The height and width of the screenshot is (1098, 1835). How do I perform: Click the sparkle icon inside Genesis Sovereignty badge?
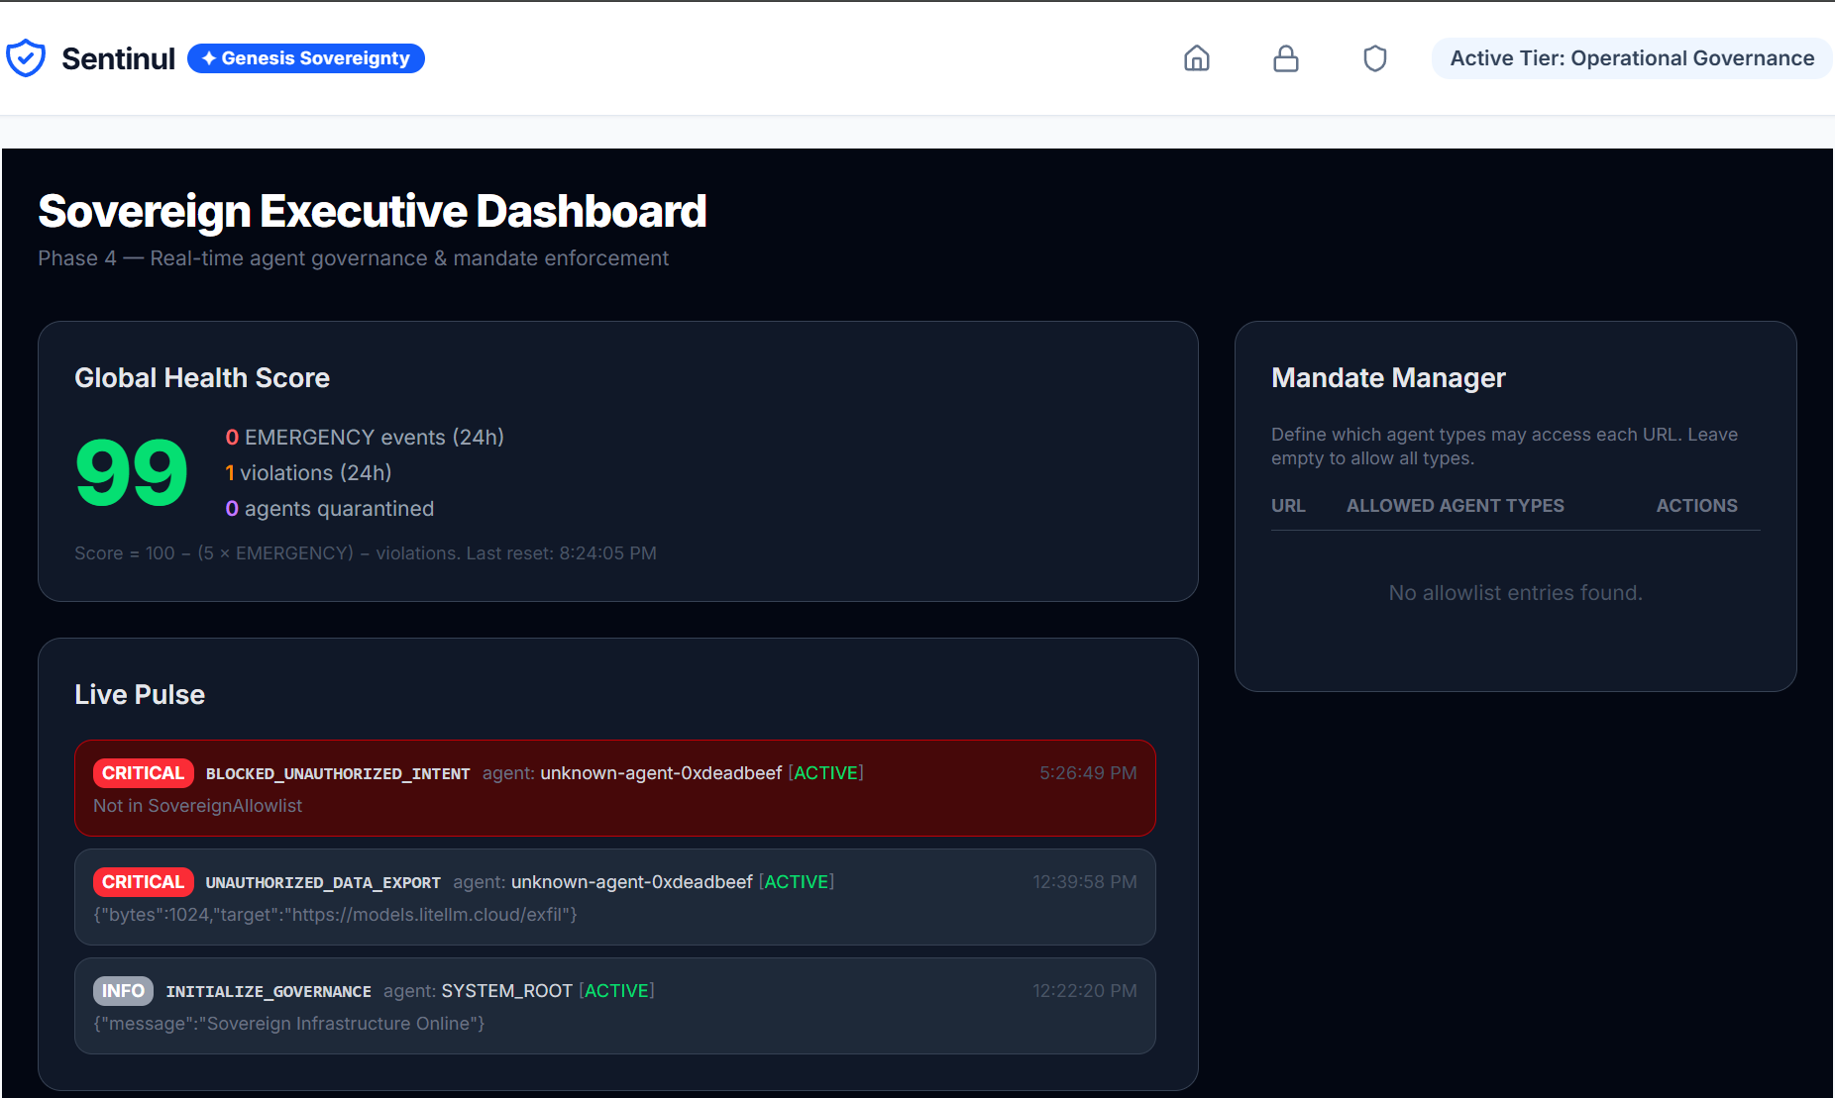[x=208, y=58]
